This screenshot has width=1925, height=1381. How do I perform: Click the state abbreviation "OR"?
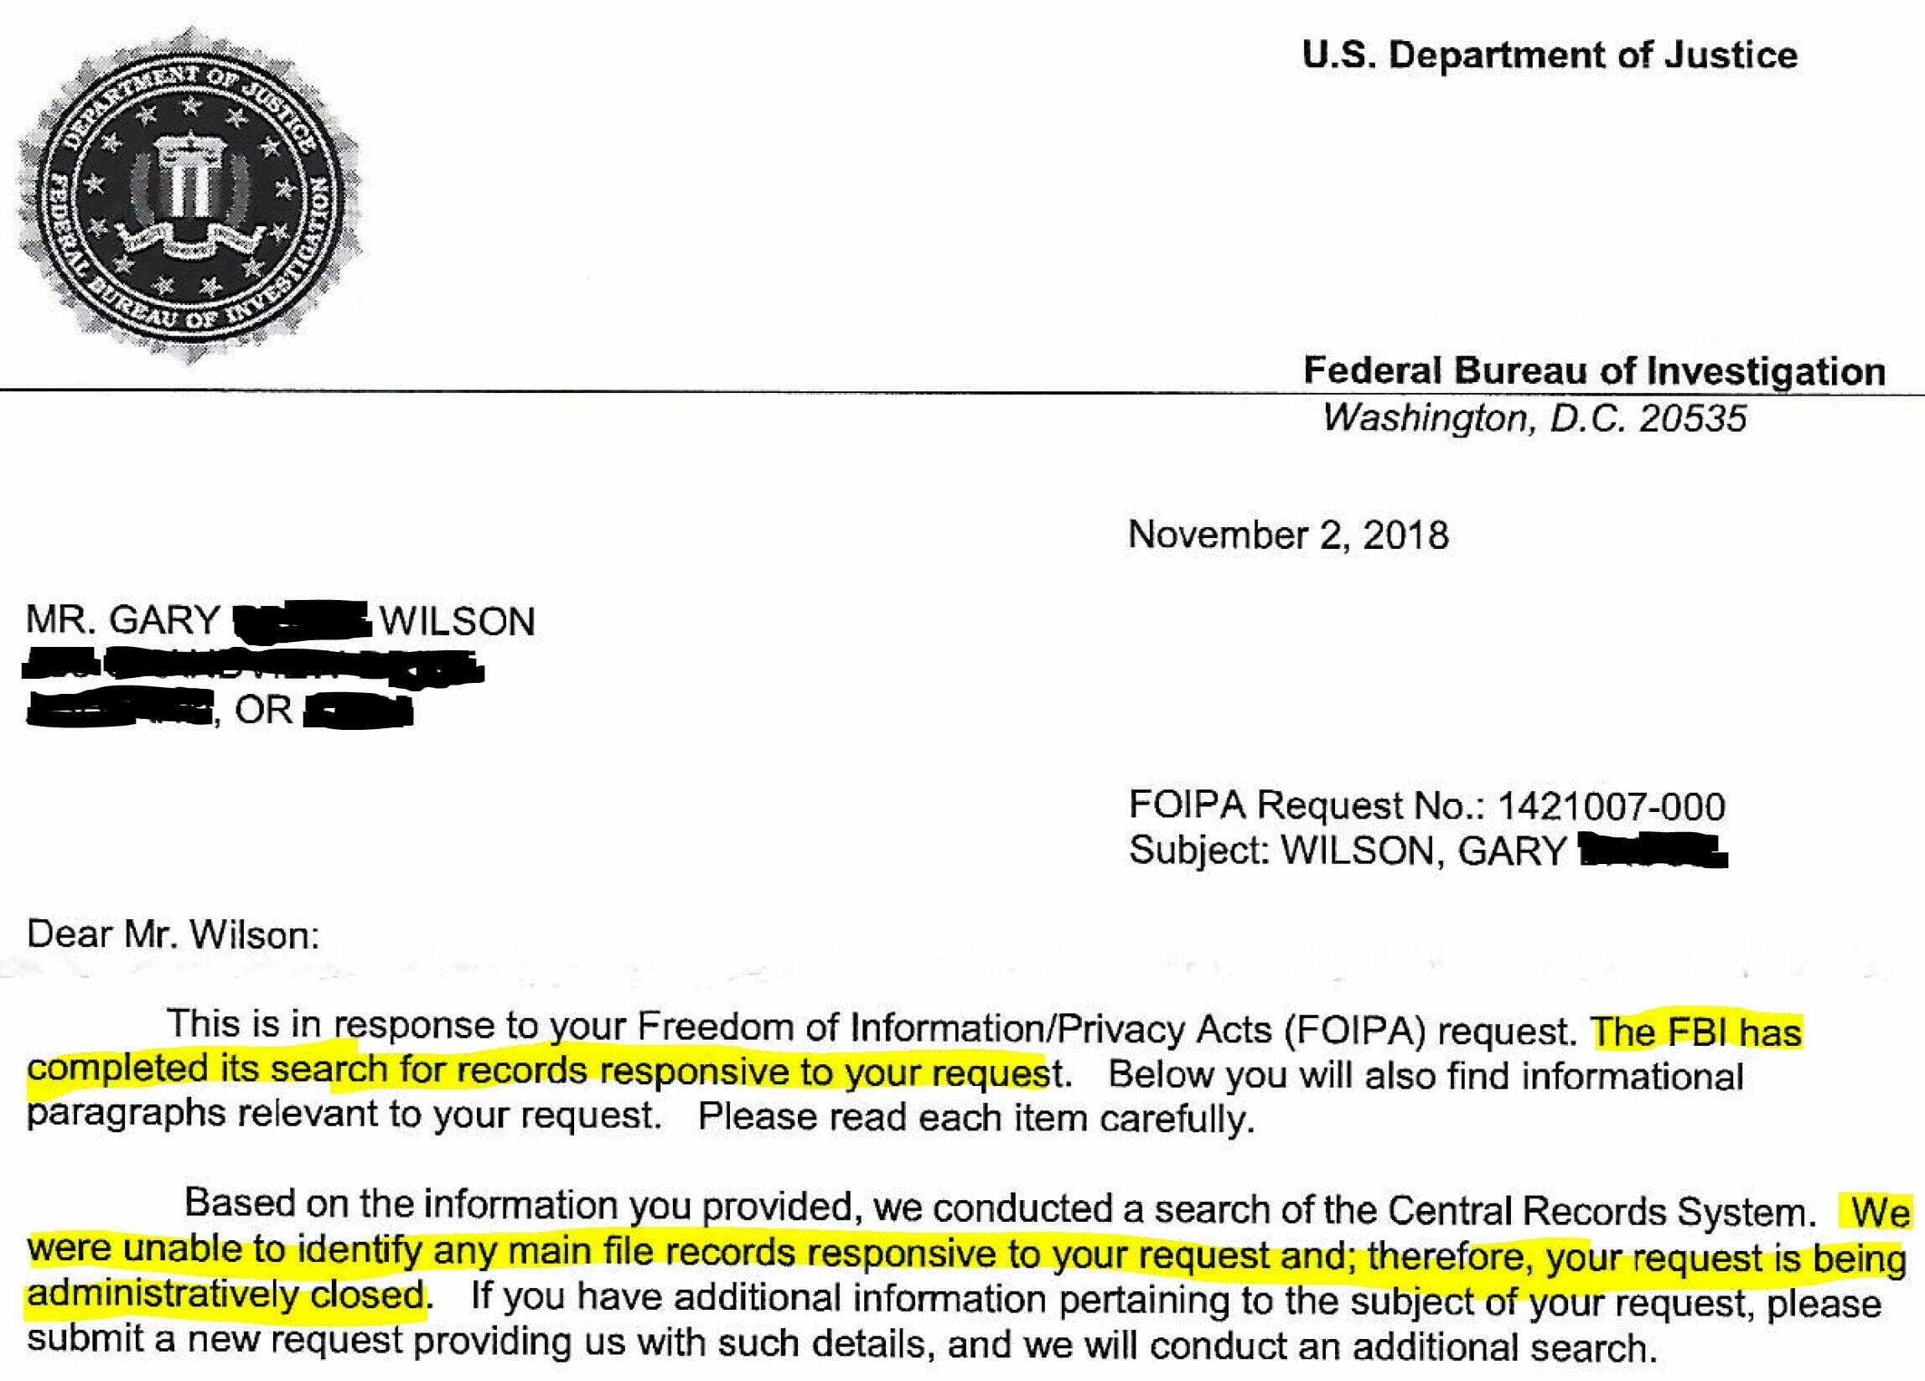[x=263, y=711]
